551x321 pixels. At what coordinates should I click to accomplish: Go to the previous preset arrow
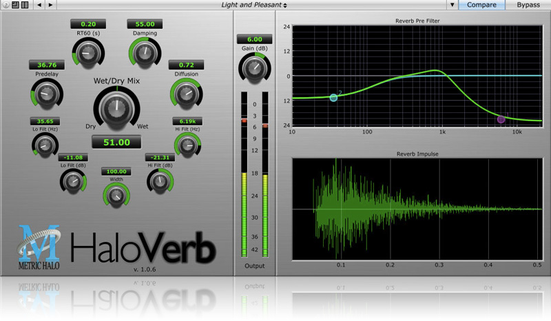[x=39, y=5]
